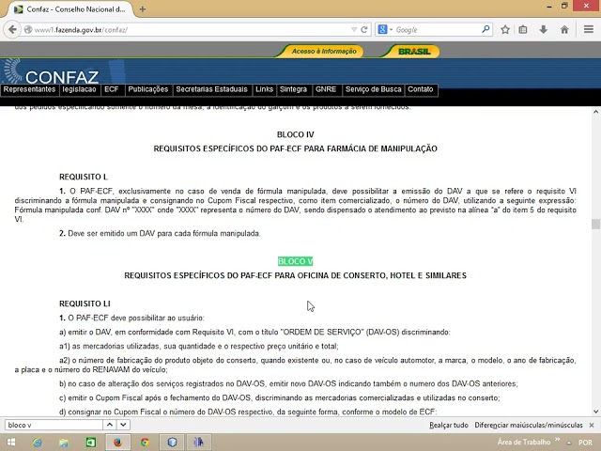The image size is (601, 451).
Task: Open the Publicações menu item
Action: (148, 89)
